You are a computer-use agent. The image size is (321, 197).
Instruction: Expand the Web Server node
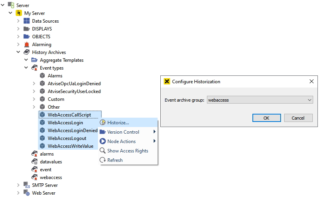[18, 193]
